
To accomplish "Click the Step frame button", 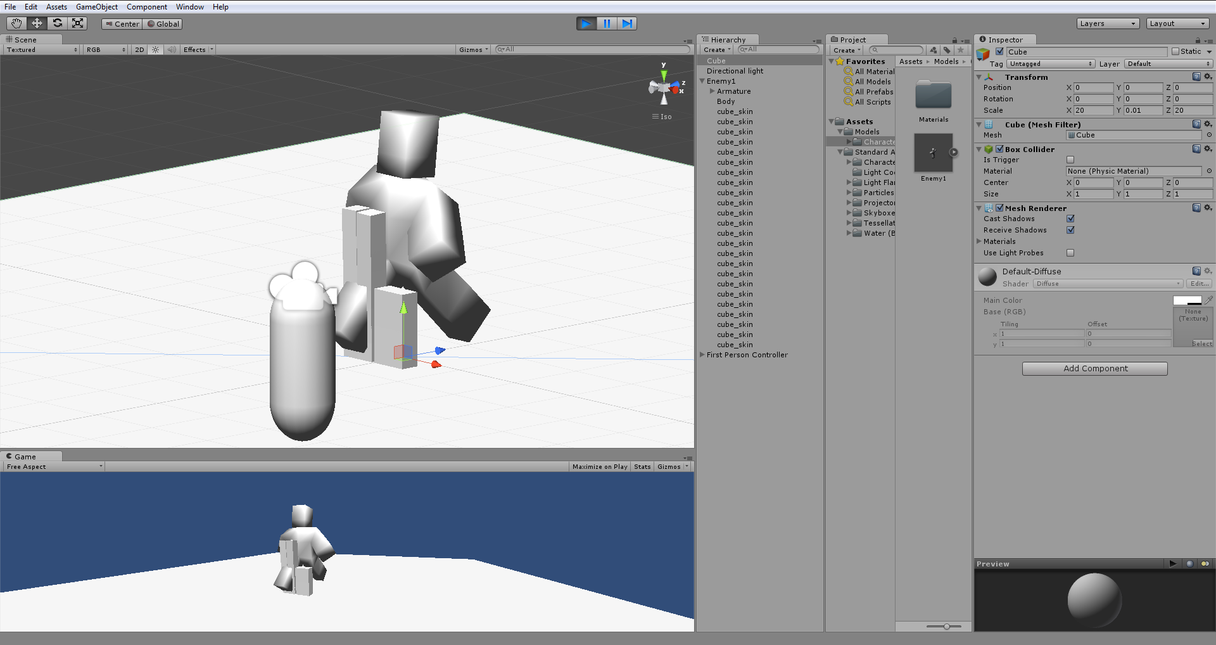I will coord(627,23).
